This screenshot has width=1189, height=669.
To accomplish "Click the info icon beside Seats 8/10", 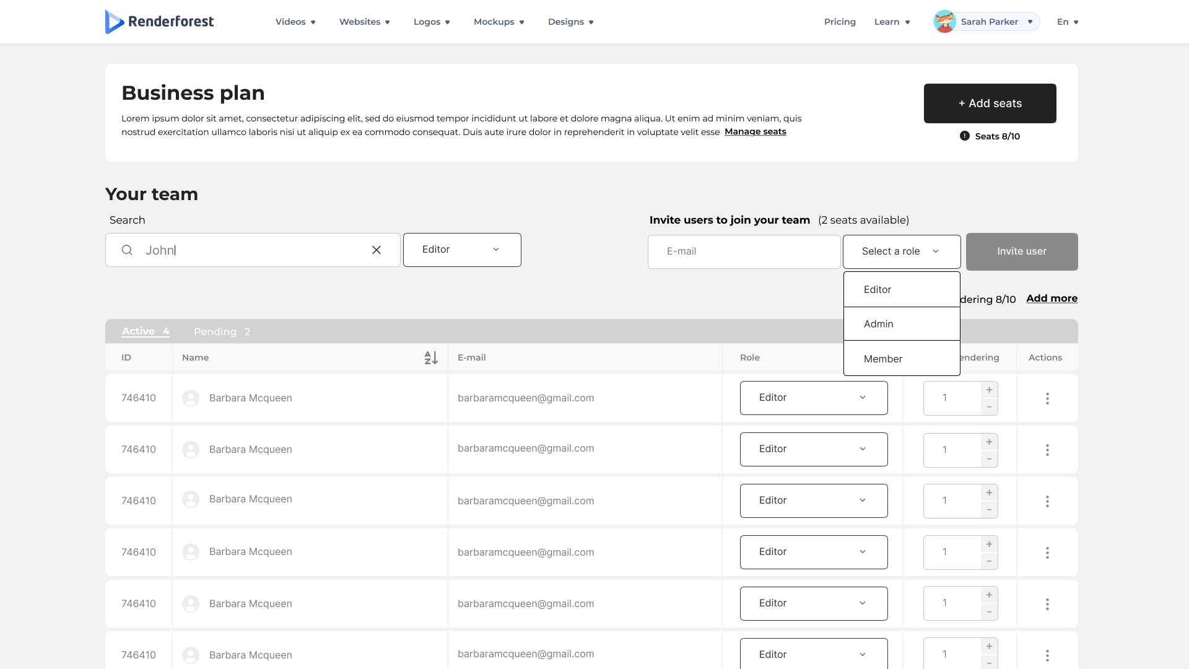I will pyautogui.click(x=965, y=136).
